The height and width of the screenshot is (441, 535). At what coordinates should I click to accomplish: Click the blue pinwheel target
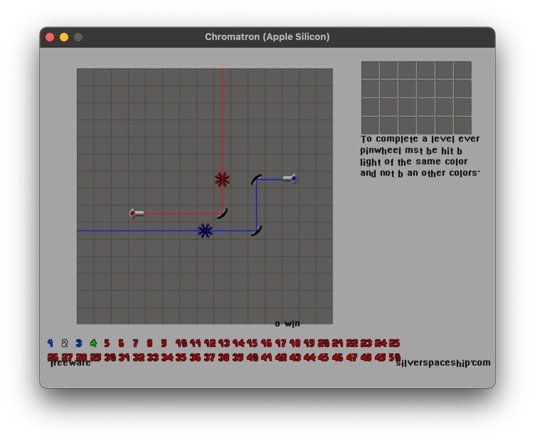(x=204, y=230)
